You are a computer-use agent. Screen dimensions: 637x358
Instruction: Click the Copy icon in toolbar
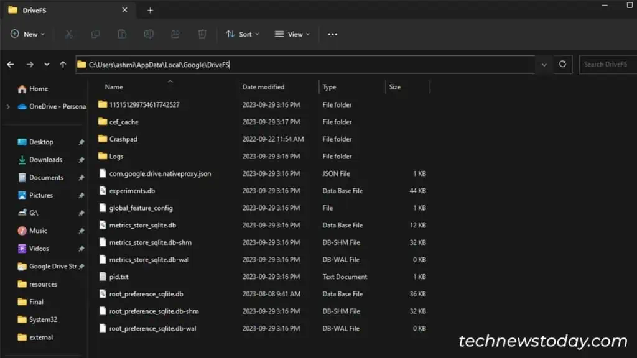95,34
